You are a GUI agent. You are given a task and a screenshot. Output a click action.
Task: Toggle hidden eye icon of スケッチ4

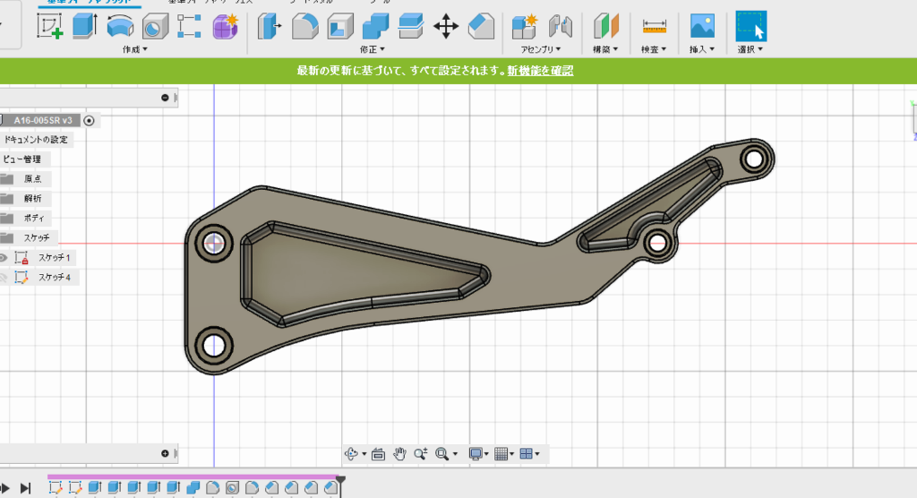[4, 278]
